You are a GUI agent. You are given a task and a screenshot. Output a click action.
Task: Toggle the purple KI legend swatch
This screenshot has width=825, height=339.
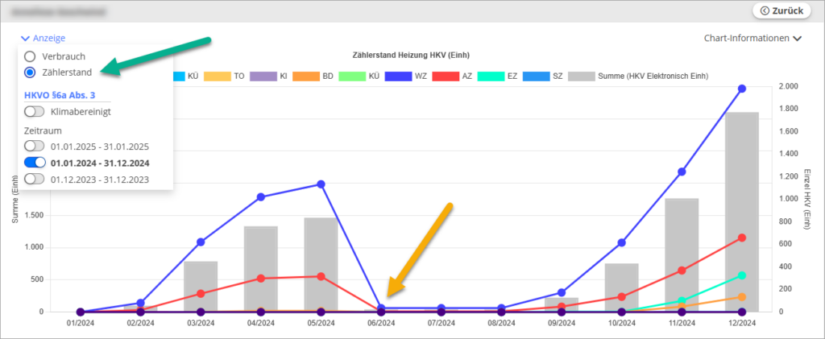pyautogui.click(x=263, y=76)
